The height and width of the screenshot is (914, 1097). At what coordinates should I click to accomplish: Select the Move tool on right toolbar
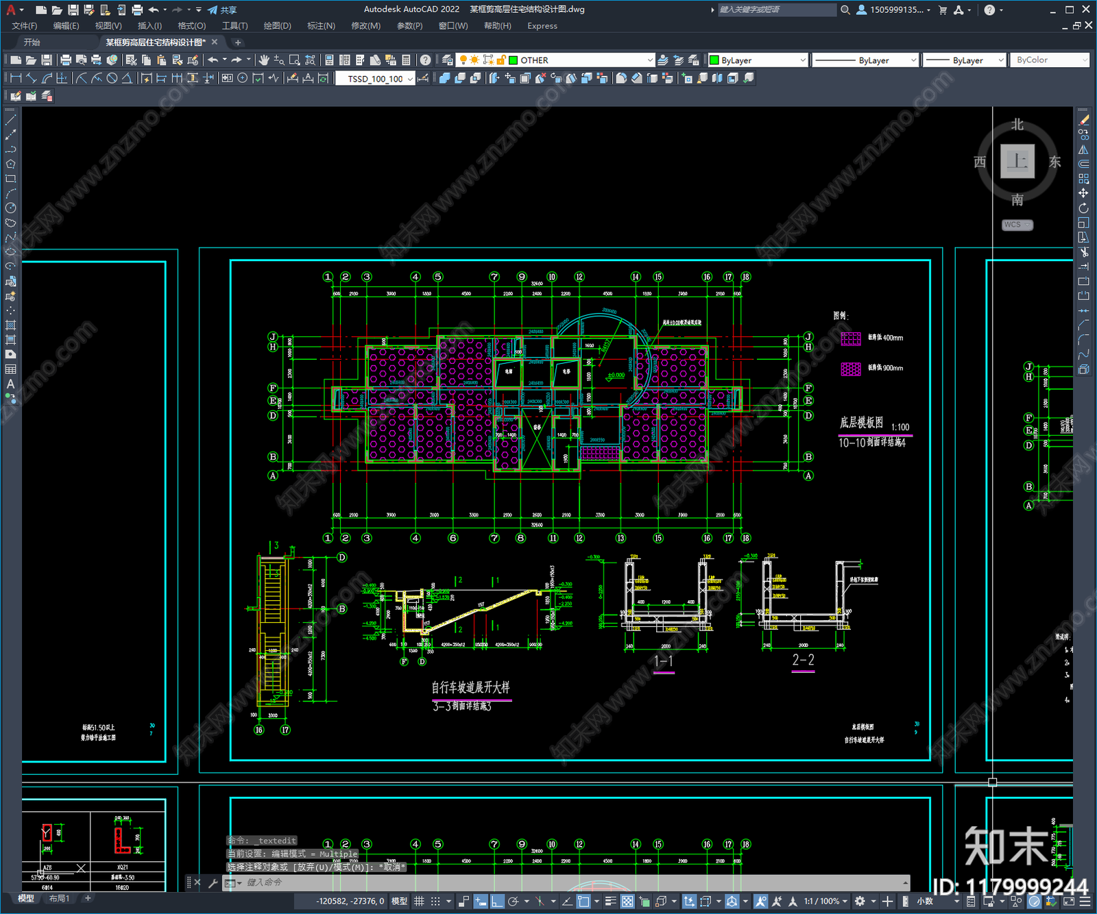(x=1083, y=193)
